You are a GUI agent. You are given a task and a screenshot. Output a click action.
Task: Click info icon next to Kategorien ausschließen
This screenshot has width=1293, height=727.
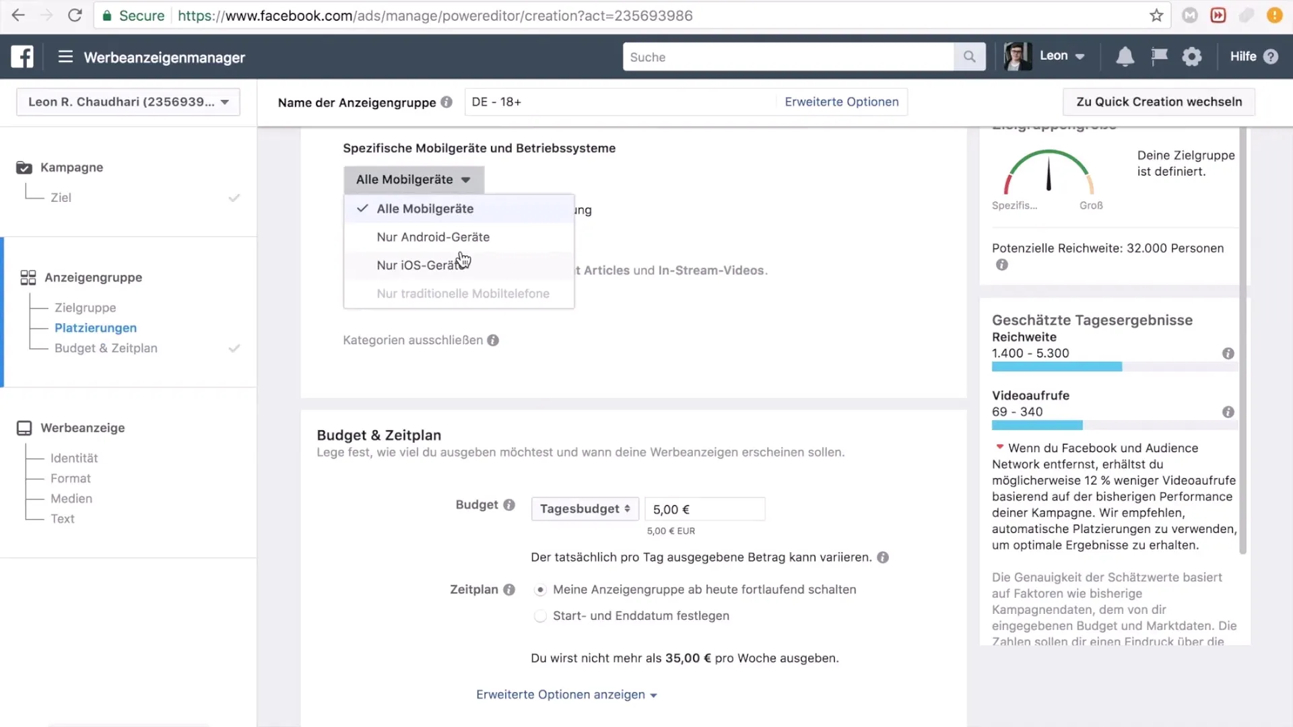coord(493,341)
